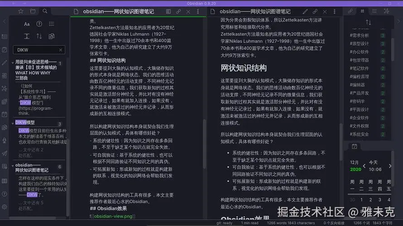The height and width of the screenshot is (226, 403).
Task: Go to previous month in calendar
Action: [364, 166]
